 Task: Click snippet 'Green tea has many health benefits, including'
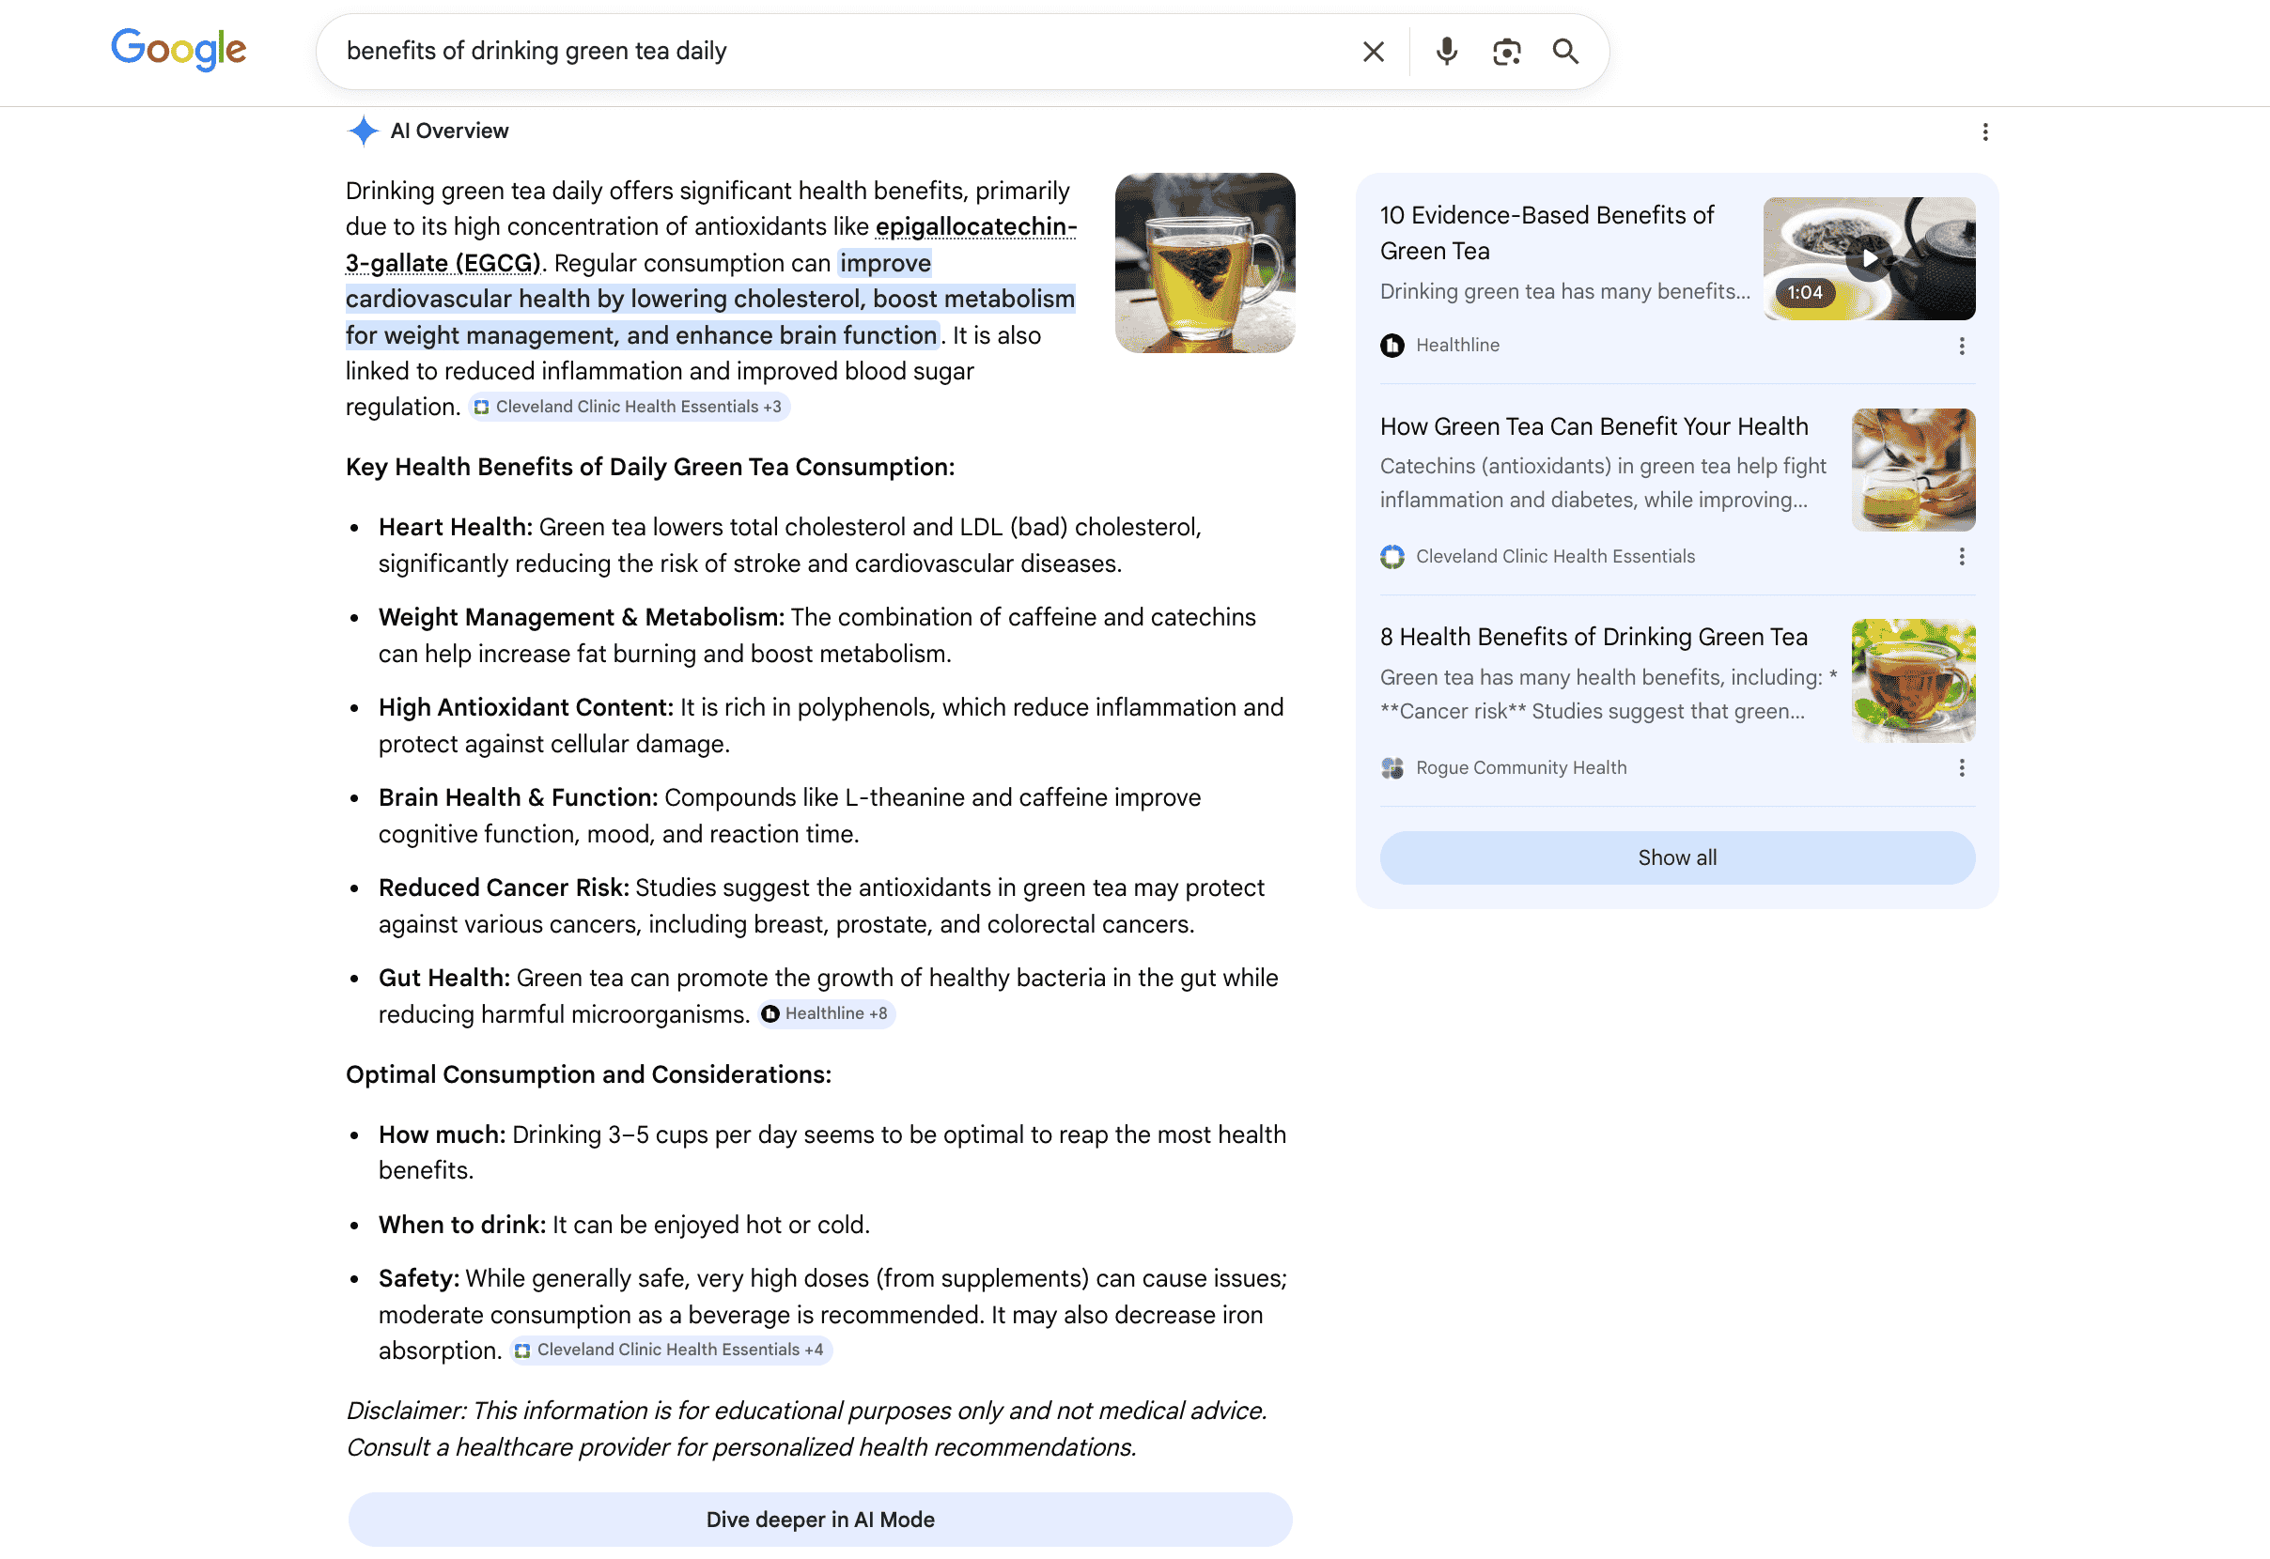pos(1609,695)
